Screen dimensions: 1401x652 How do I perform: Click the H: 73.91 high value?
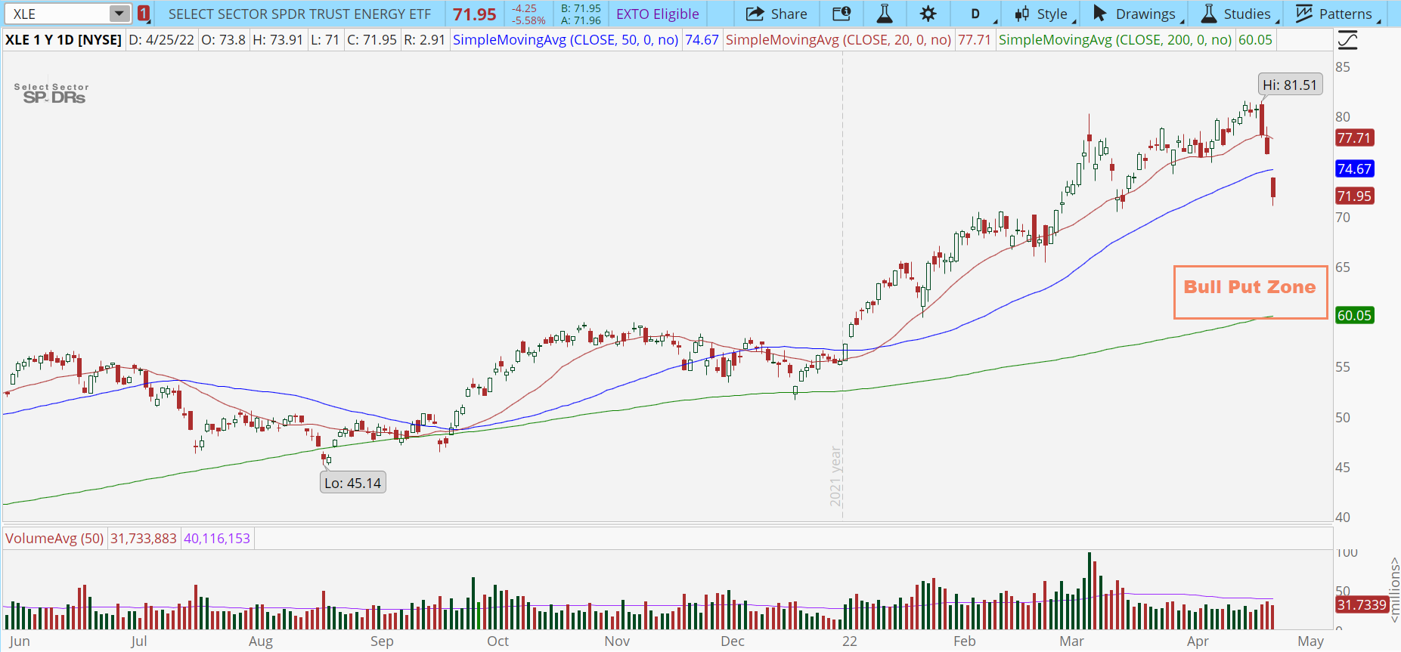coord(277,40)
